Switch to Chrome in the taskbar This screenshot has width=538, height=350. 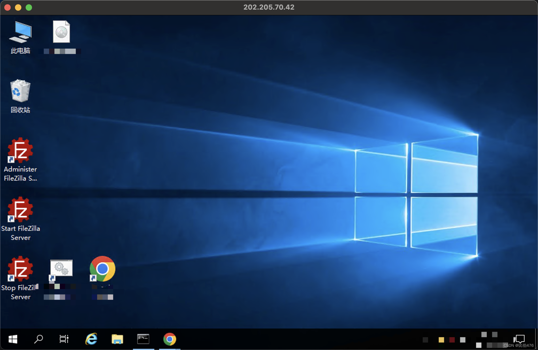point(170,339)
